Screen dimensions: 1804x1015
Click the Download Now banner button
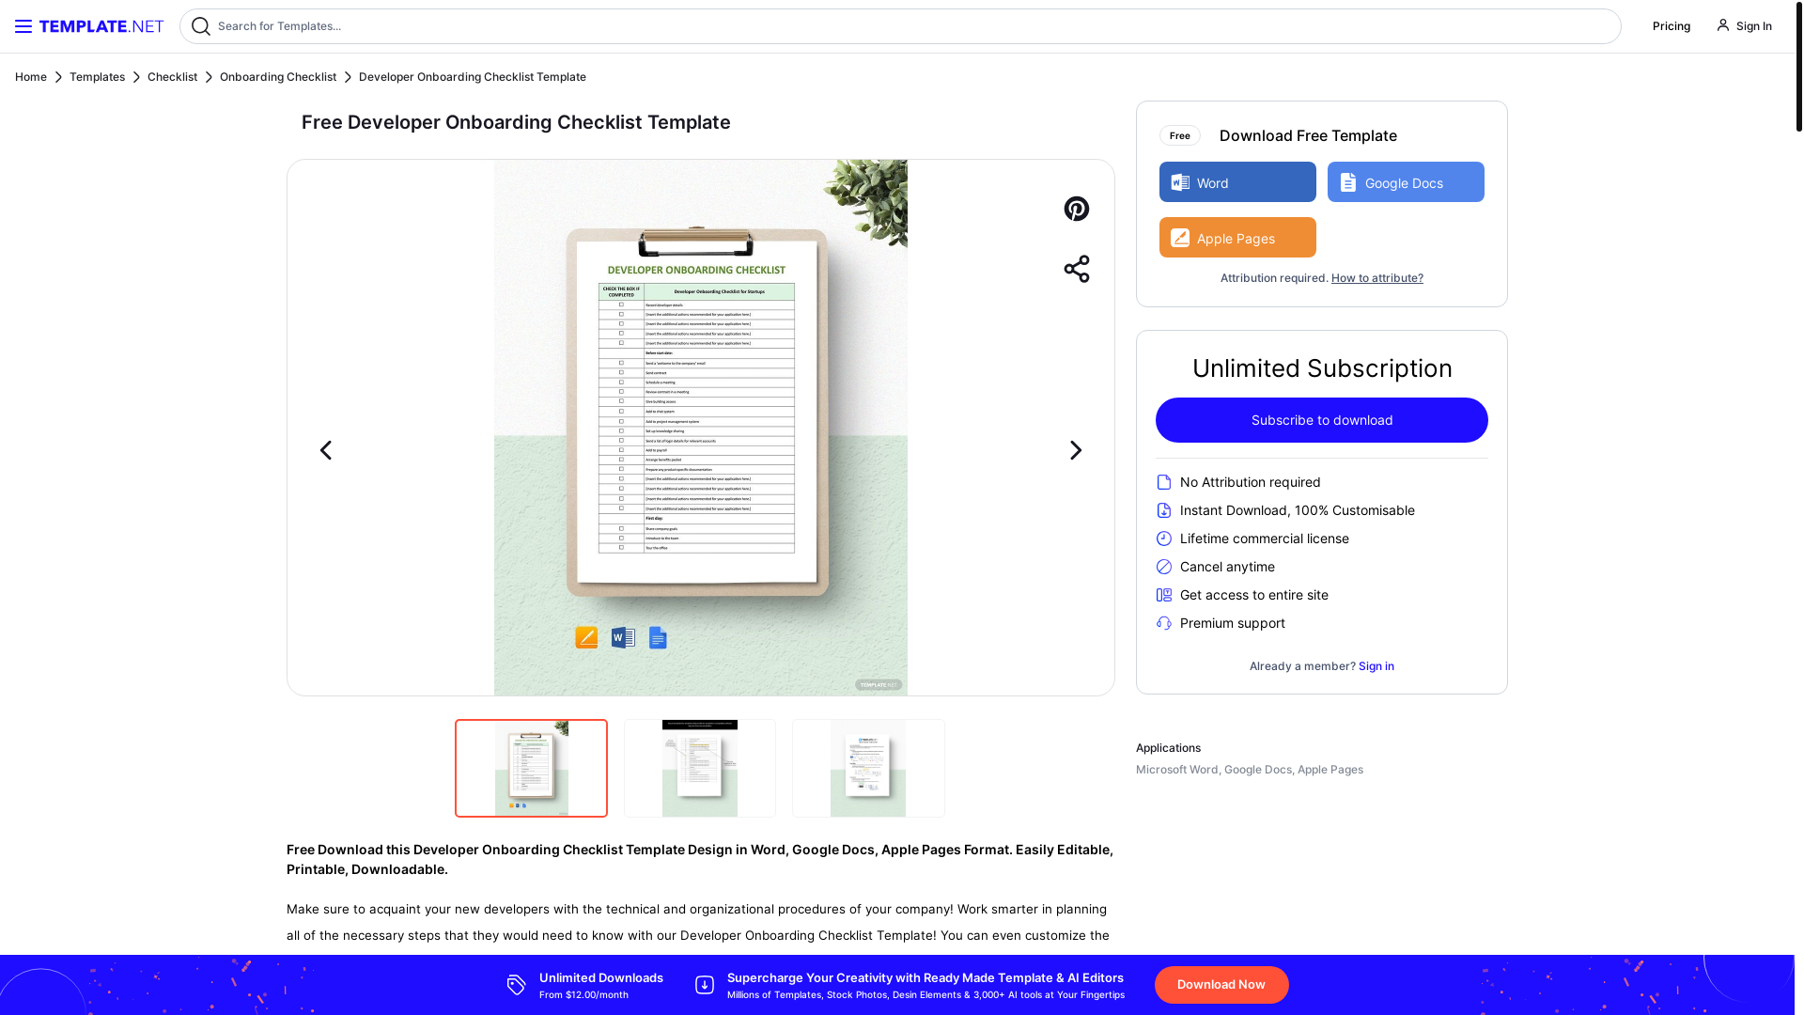1221,985
